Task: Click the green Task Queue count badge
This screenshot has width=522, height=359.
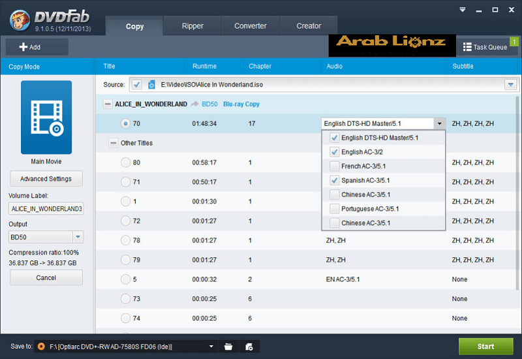Action: click(514, 42)
